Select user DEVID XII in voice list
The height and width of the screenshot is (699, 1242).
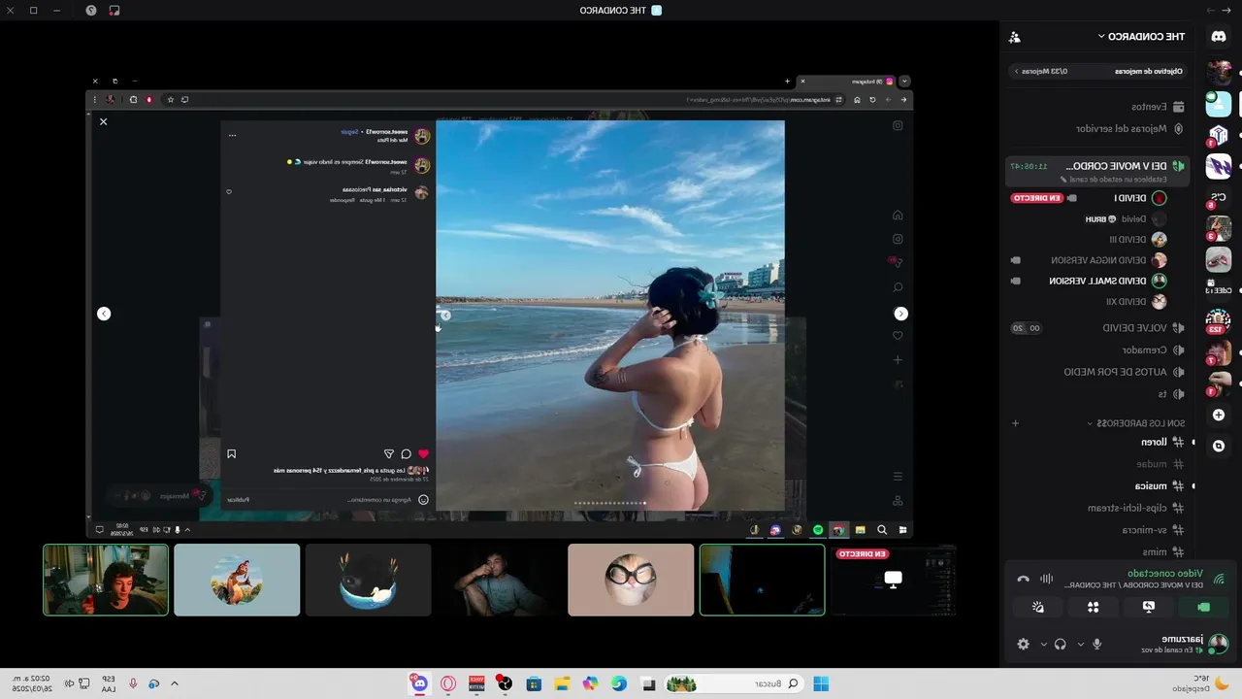1135,302
